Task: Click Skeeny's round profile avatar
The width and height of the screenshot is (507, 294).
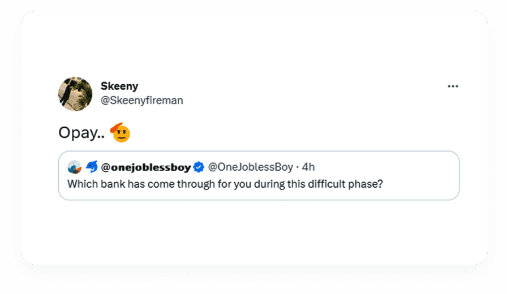Action: [x=75, y=93]
